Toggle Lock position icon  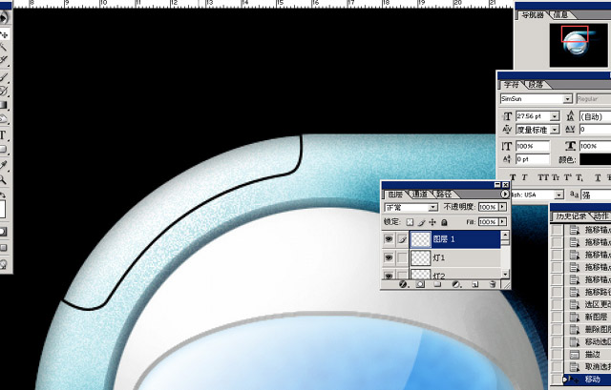point(432,222)
